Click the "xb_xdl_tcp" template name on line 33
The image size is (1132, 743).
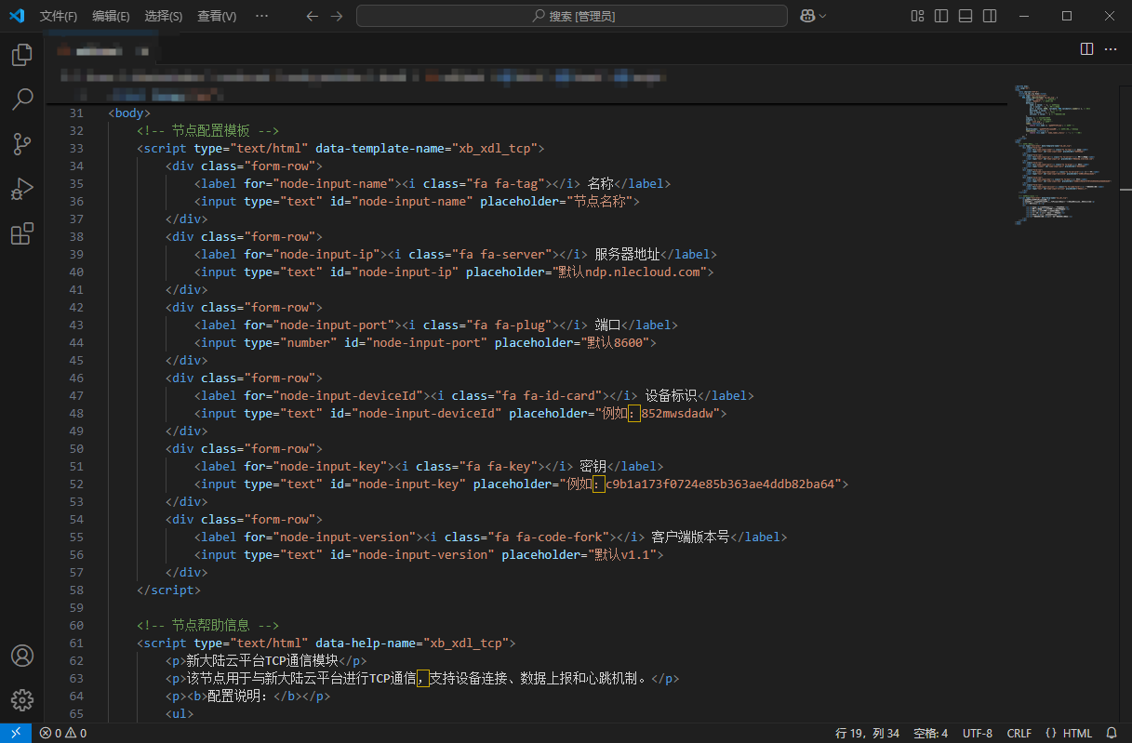click(497, 148)
